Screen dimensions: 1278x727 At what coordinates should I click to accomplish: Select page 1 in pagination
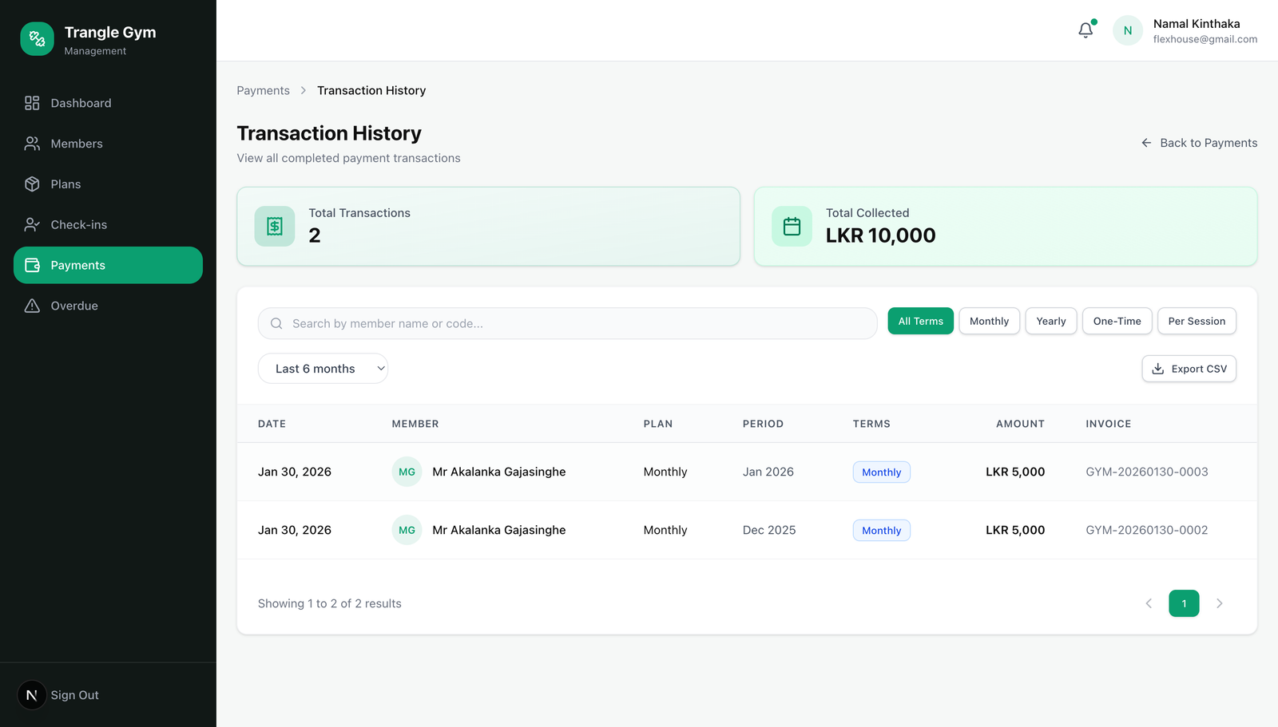[1184, 603]
